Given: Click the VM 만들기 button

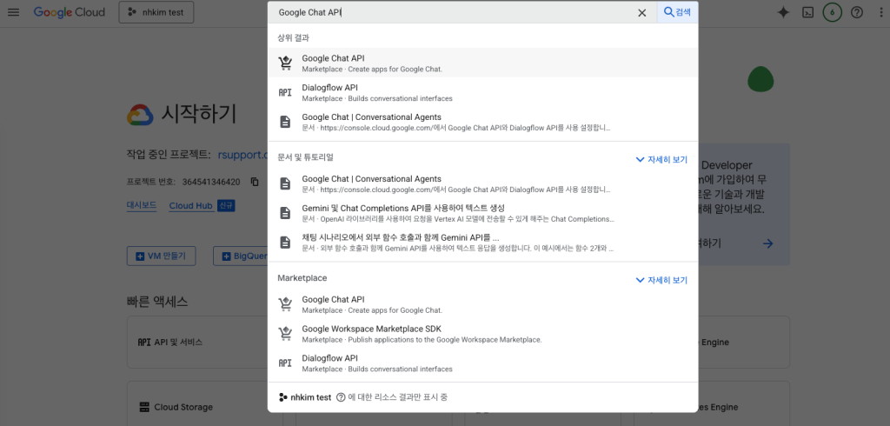Looking at the screenshot, I should (x=162, y=256).
